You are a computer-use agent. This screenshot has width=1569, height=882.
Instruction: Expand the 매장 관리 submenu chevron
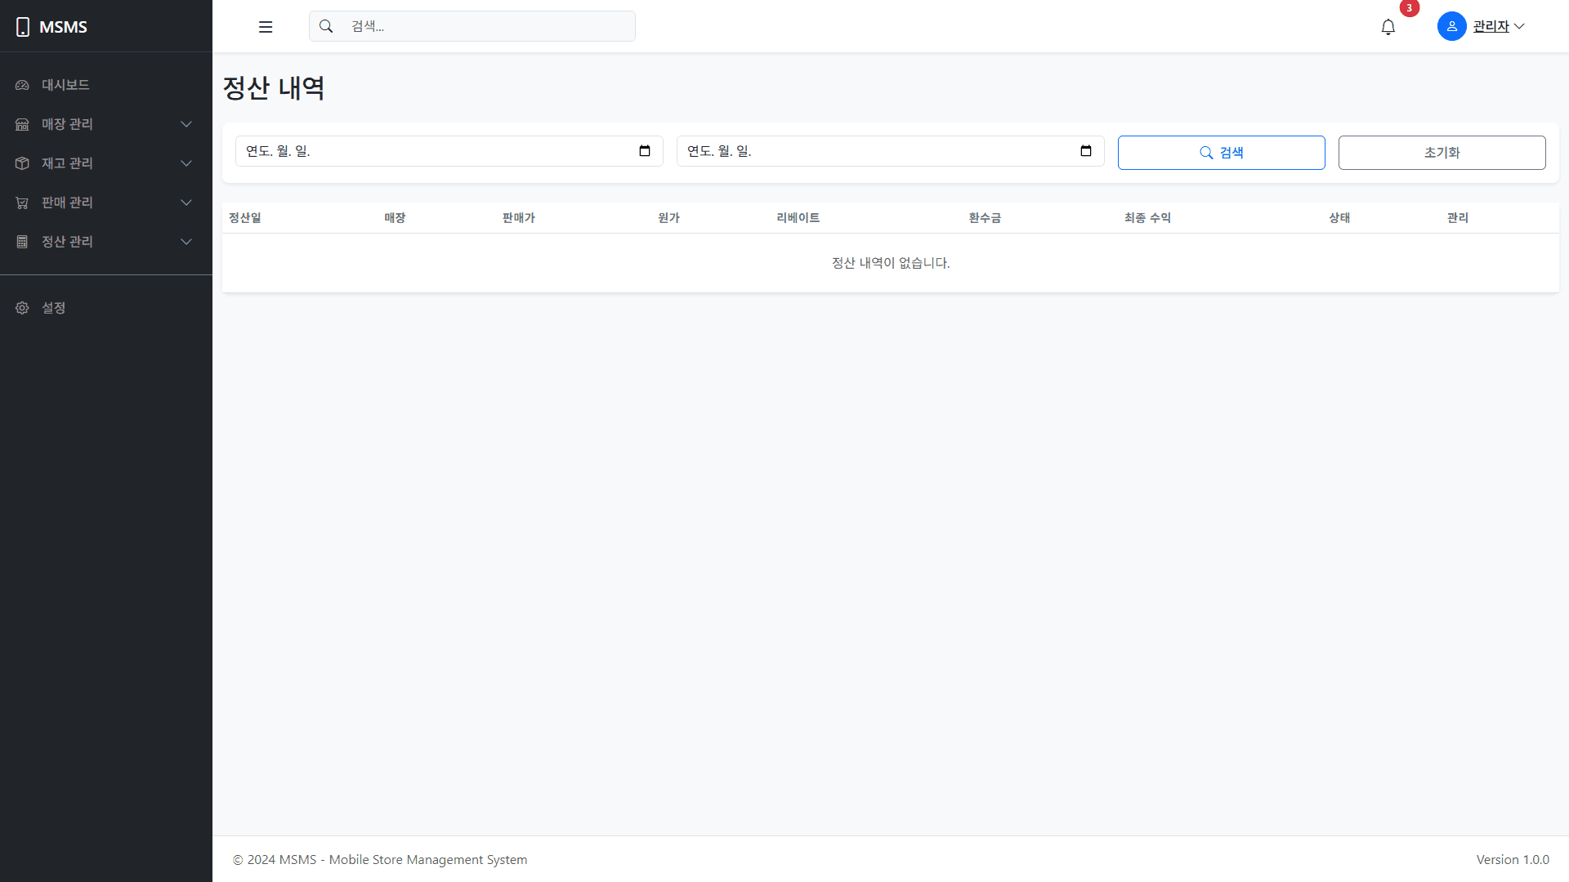click(186, 124)
